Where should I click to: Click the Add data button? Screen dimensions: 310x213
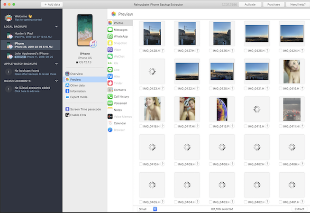[52, 4]
